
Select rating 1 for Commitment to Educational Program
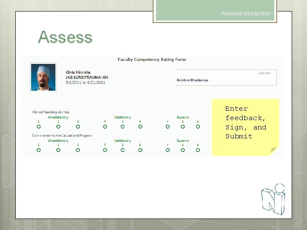[x=38, y=150]
